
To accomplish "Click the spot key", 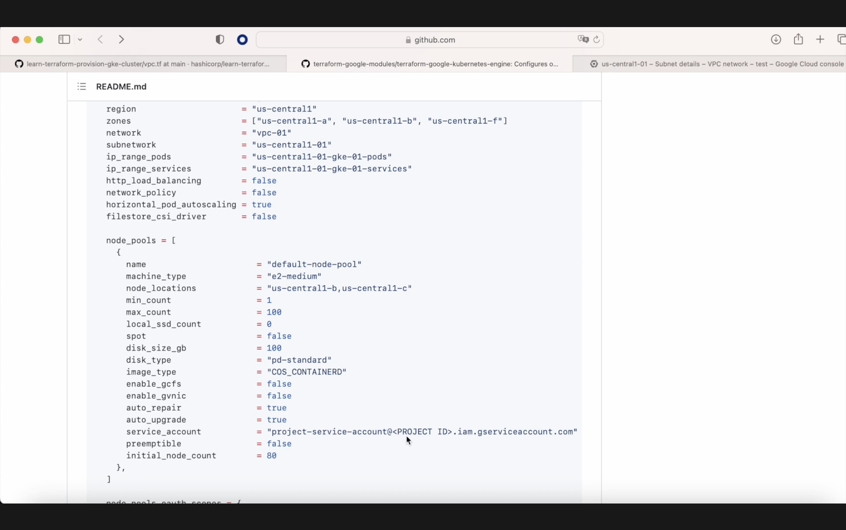I will coord(136,336).
